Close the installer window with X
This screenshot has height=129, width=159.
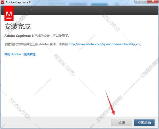point(153,1)
